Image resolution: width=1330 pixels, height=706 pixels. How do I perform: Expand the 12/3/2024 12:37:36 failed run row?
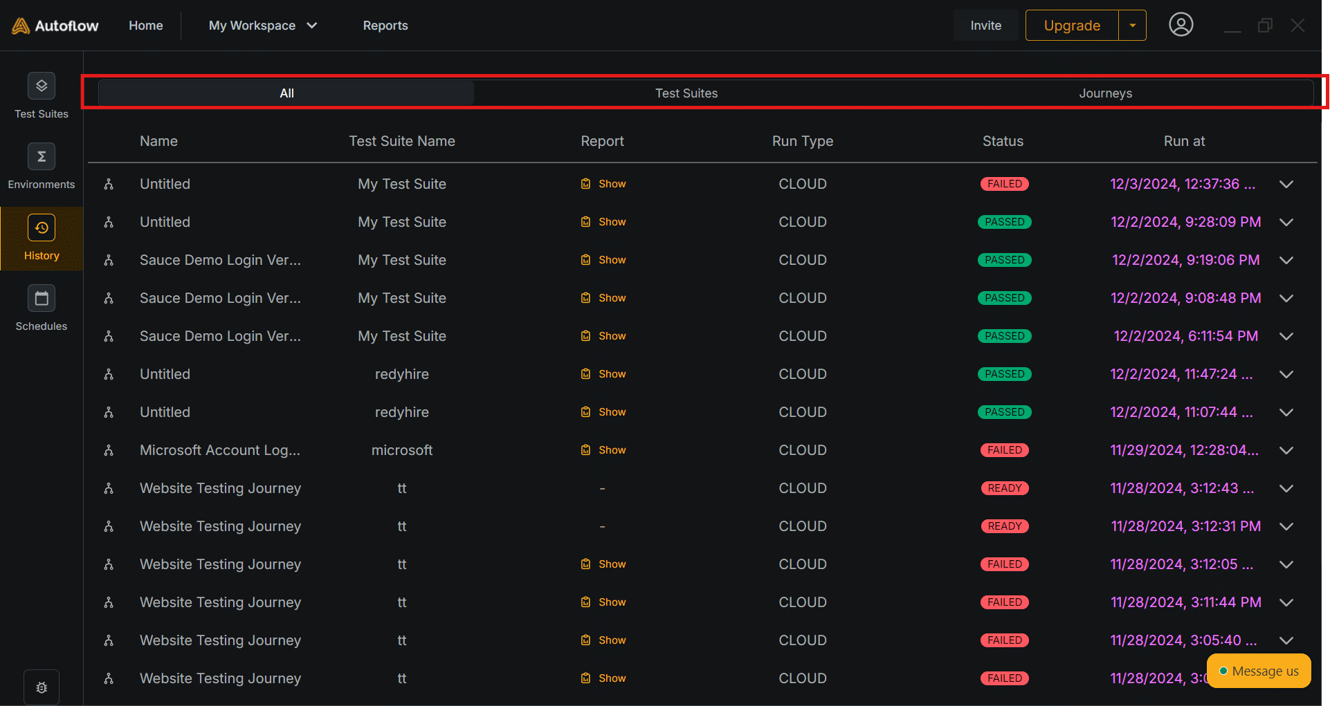pos(1286,184)
